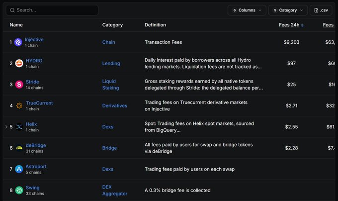Screen dimensions: 338x201
Task: Click the Truecurrent derivative markets definition
Action: 196,105
